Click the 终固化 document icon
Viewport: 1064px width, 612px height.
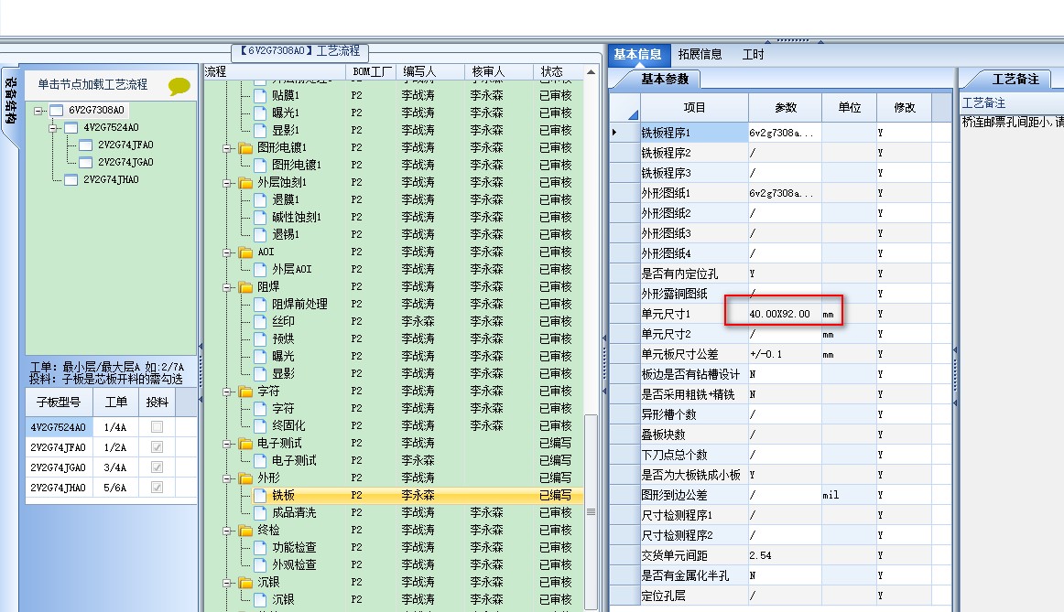[259, 426]
